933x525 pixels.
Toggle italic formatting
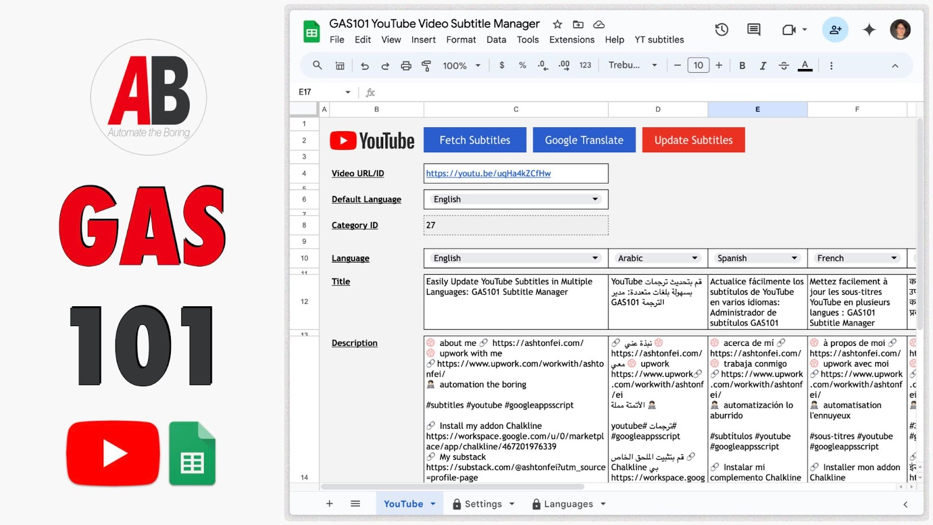(x=763, y=66)
